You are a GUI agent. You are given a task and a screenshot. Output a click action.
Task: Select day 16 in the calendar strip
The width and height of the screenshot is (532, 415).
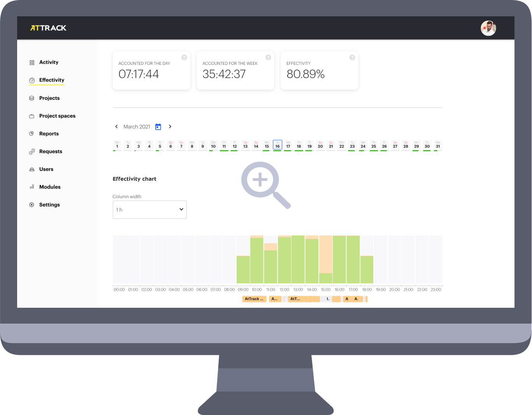tap(277, 145)
